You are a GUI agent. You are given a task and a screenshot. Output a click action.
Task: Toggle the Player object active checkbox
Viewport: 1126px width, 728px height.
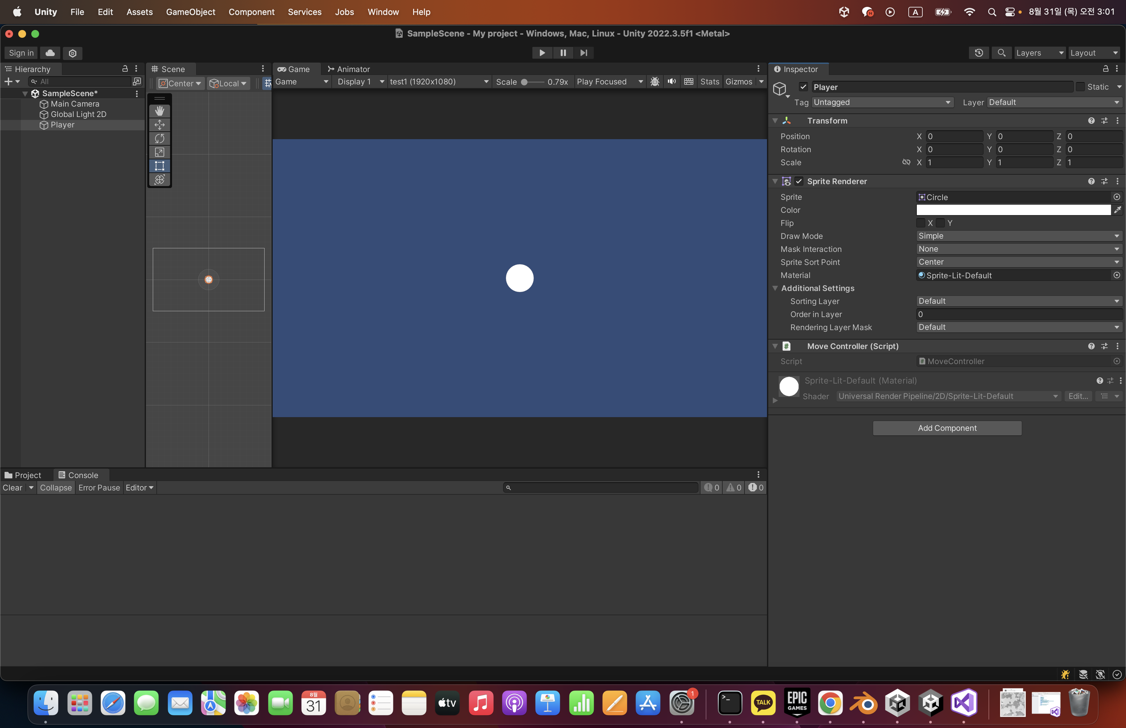(803, 86)
